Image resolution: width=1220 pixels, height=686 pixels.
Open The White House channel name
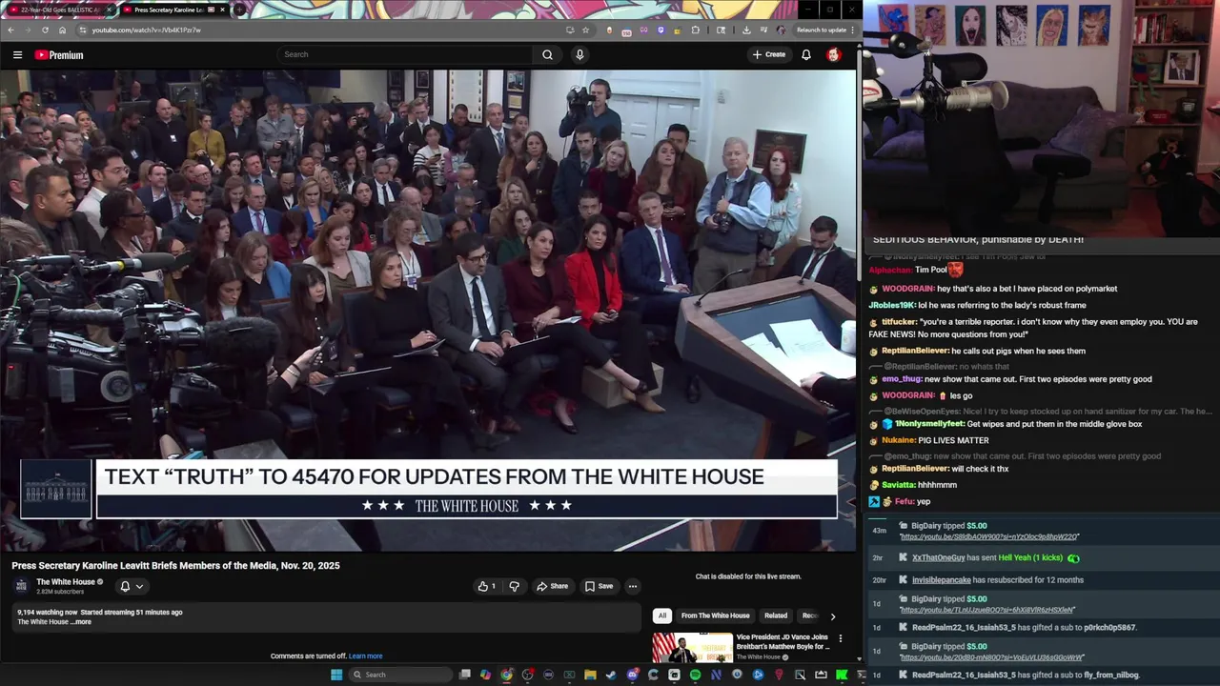pyautogui.click(x=66, y=582)
